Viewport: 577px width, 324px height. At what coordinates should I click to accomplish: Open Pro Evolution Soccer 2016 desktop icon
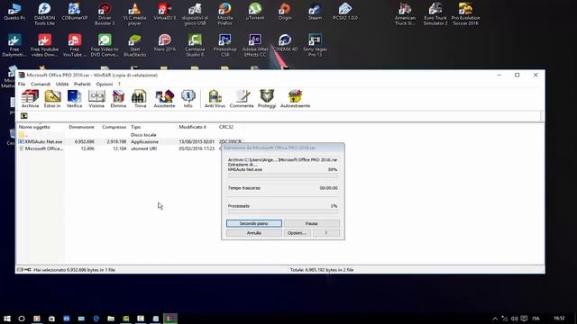465,13
